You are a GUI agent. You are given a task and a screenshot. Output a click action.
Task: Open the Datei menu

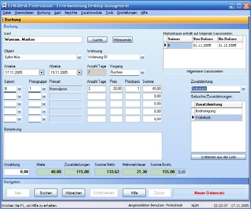tap(7, 13)
